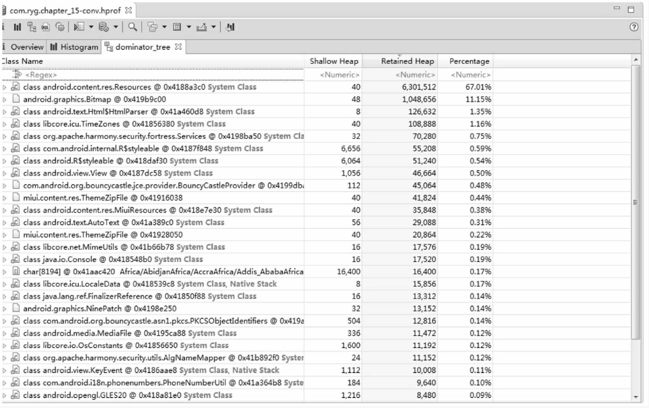
Task: Click the calculate retained size calculator icon
Action: point(177,27)
